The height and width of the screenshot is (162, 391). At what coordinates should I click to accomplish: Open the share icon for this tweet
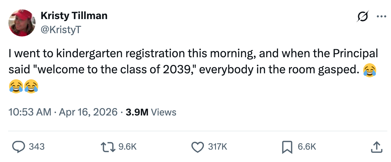(x=376, y=146)
